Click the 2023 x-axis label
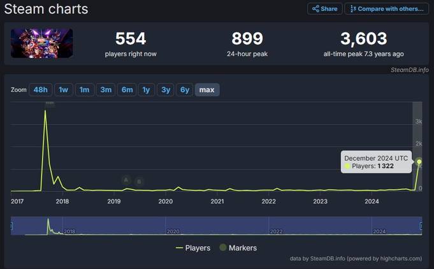 pyautogui.click(x=320, y=201)
